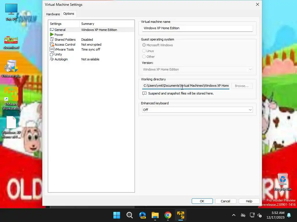Select Other guest OS radio button

pyautogui.click(x=144, y=57)
